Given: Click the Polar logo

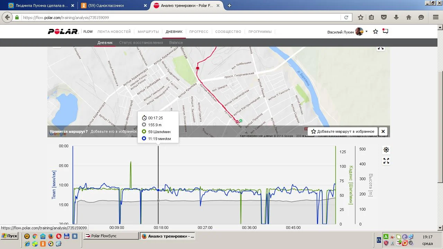Looking at the screenshot, I should pyautogui.click(x=63, y=31).
